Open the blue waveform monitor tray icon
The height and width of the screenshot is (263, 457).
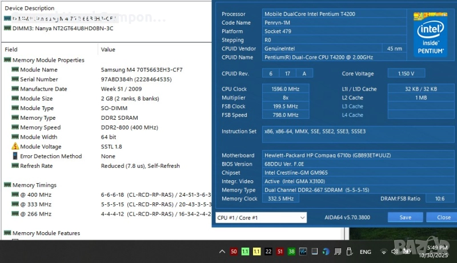pyautogui.click(x=303, y=252)
